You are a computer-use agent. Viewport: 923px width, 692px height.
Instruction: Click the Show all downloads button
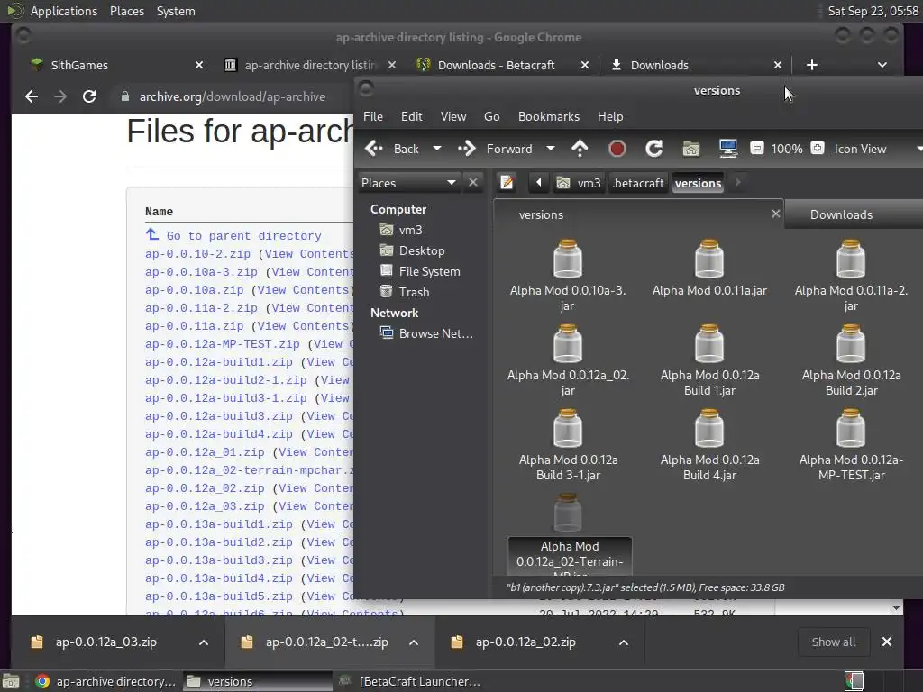tap(834, 642)
